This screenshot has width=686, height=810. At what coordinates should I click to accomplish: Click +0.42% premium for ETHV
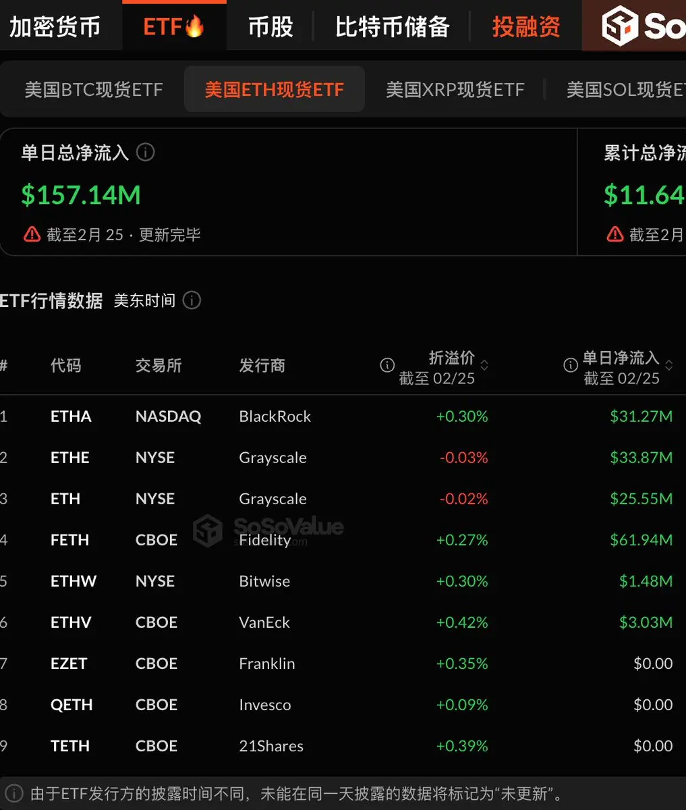click(x=462, y=622)
